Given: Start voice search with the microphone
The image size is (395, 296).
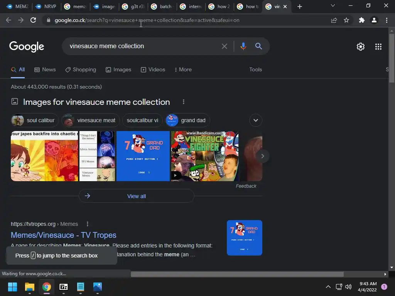Looking at the screenshot, I should 243,46.
